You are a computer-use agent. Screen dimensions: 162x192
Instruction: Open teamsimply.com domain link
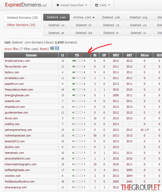[x=14, y=153]
